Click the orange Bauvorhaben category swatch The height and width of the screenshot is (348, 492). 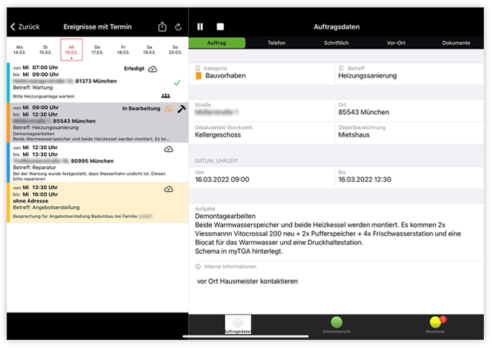coord(198,76)
